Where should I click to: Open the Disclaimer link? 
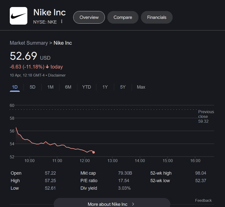[57, 75]
